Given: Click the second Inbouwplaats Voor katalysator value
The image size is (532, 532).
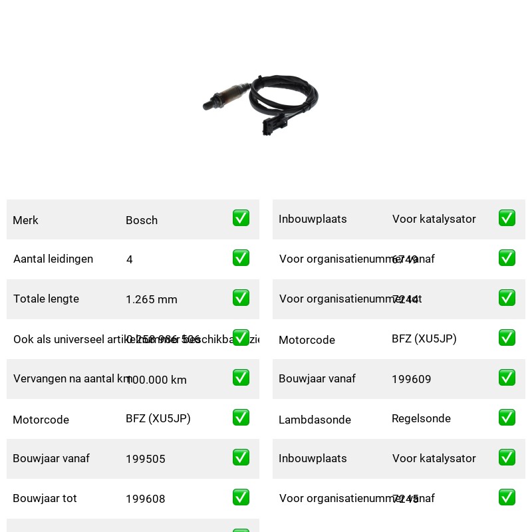Looking at the screenshot, I should tap(434, 458).
